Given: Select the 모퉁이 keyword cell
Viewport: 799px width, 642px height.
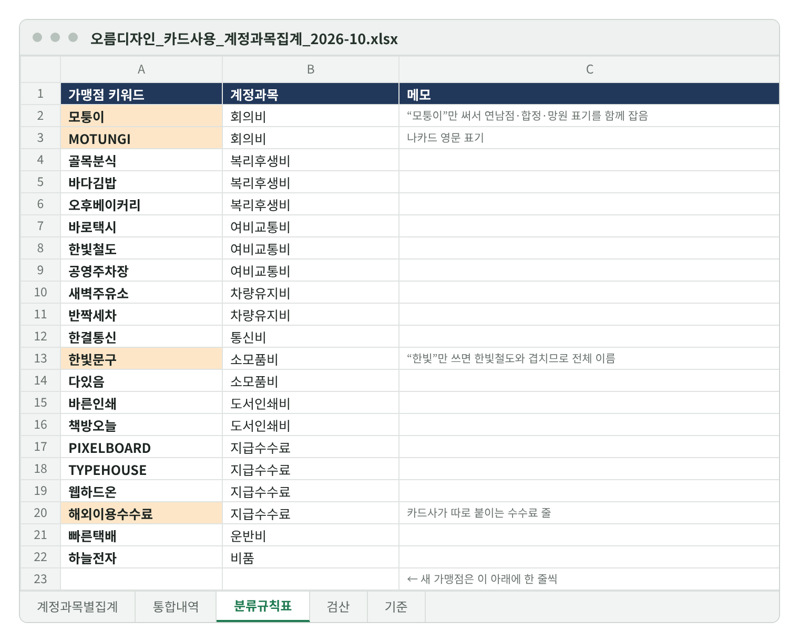Looking at the screenshot, I should coord(141,116).
